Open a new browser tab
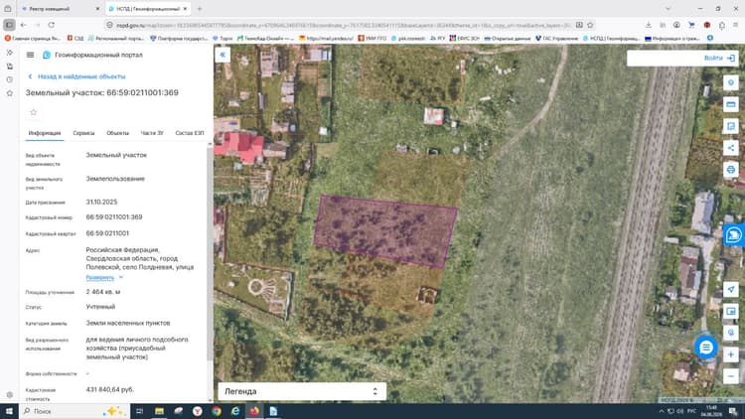745x419 pixels. [200, 9]
